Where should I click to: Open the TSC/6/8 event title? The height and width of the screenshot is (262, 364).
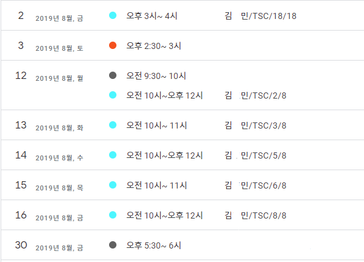(x=256, y=185)
